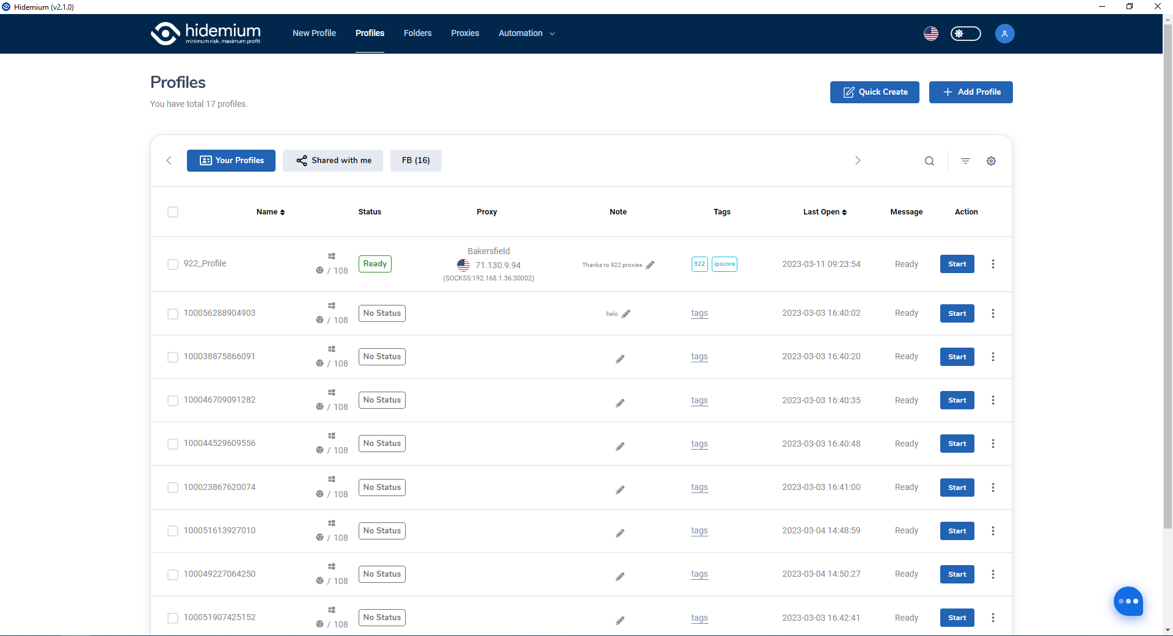The image size is (1173, 636).
Task: Open Ready status dropdown for 922_Profile
Action: (375, 264)
